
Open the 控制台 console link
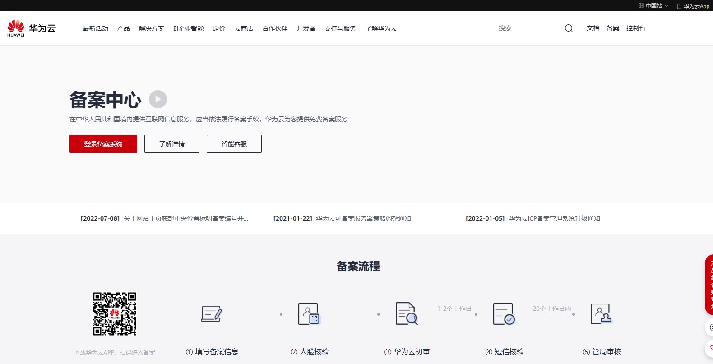click(x=636, y=28)
